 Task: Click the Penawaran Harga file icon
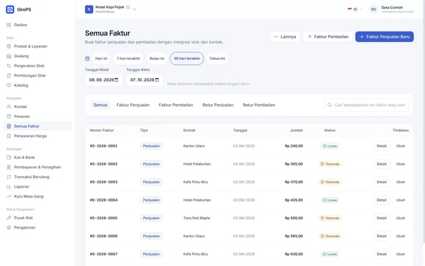click(9, 137)
